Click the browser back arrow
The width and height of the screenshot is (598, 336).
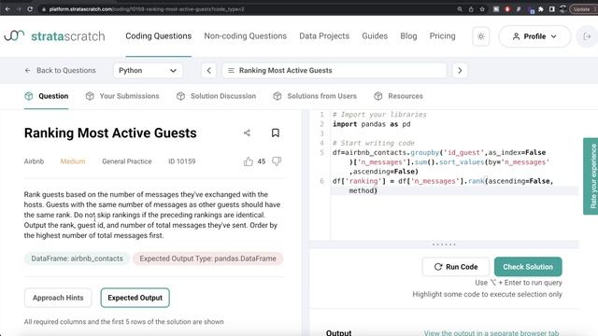click(x=7, y=8)
